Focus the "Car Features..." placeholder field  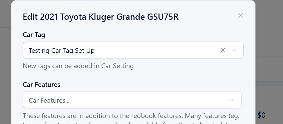[49, 100]
